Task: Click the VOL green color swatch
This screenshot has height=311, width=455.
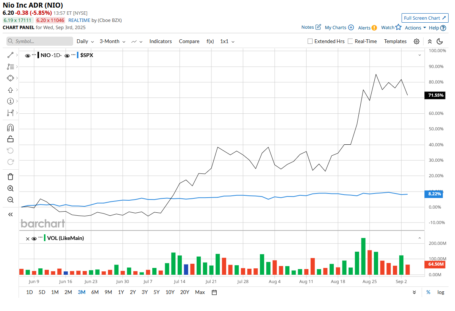Action: (x=45, y=238)
